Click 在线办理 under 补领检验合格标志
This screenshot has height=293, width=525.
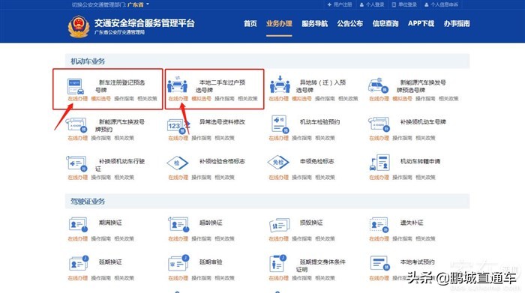pyautogui.click(x=178, y=178)
